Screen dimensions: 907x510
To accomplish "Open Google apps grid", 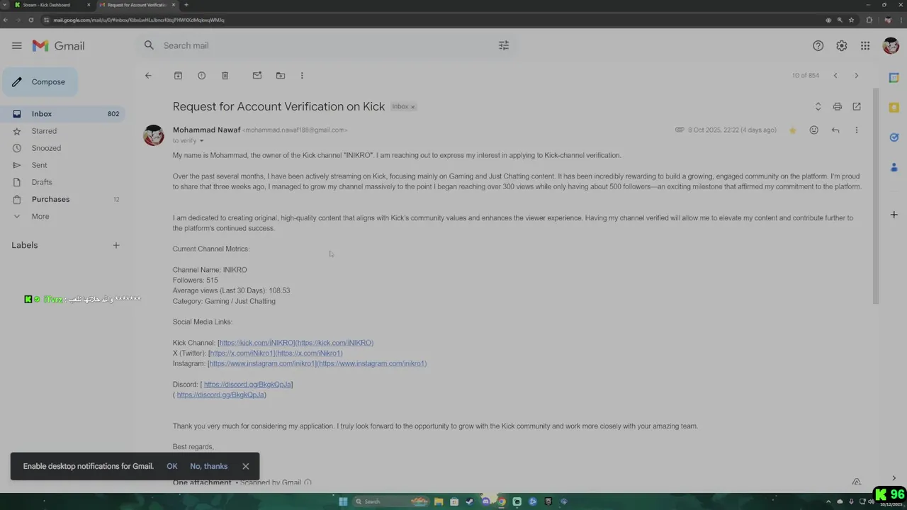I will tap(865, 45).
